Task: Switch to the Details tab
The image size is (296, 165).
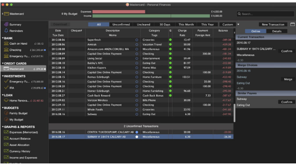Action: (x=277, y=31)
